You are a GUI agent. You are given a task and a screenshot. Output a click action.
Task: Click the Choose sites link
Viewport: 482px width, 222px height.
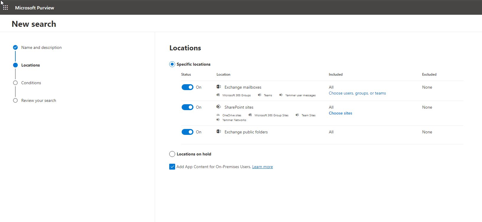(340, 113)
